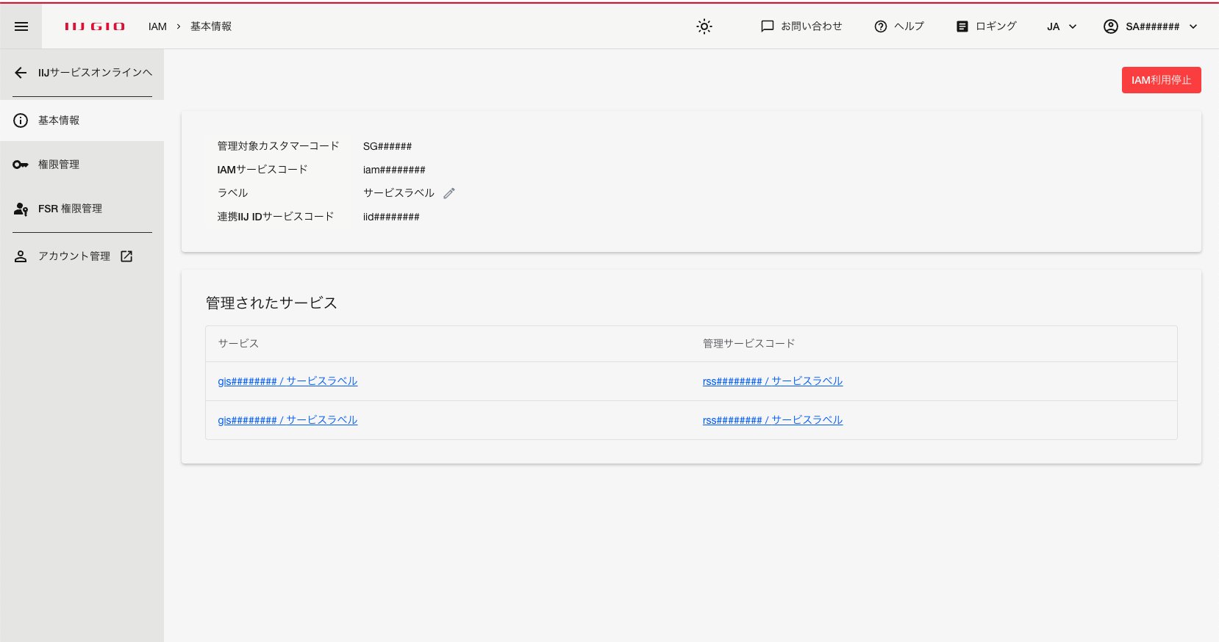Select 基本情報 in the sidebar

pos(59,120)
